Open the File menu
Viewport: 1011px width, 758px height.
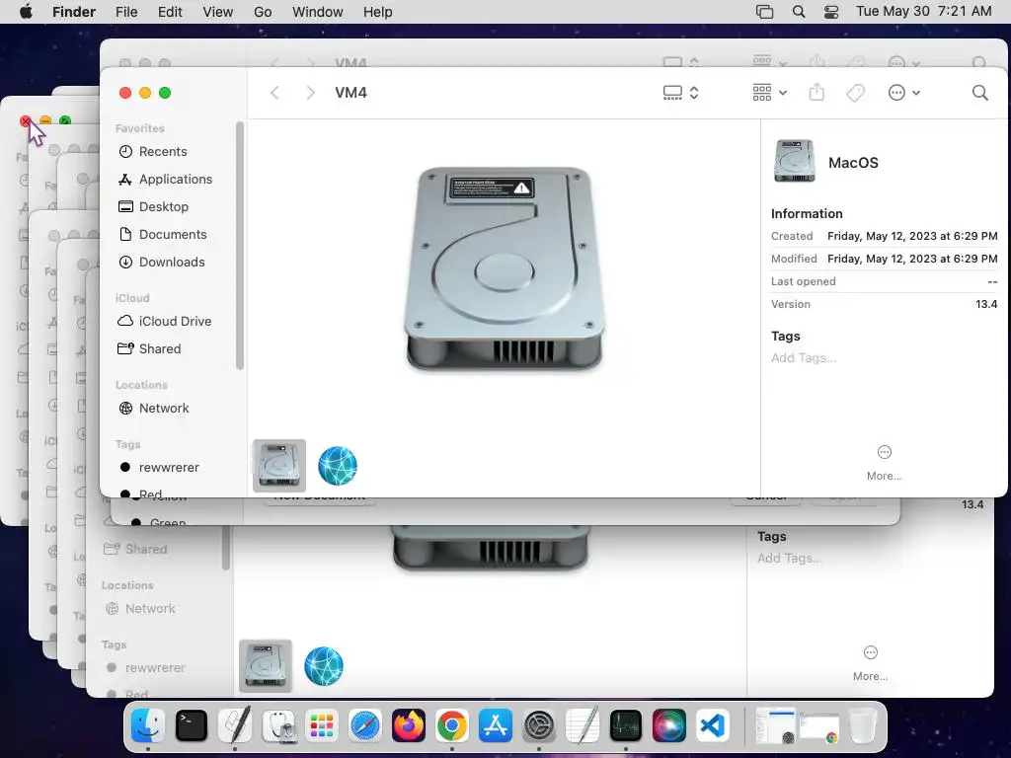(x=126, y=12)
